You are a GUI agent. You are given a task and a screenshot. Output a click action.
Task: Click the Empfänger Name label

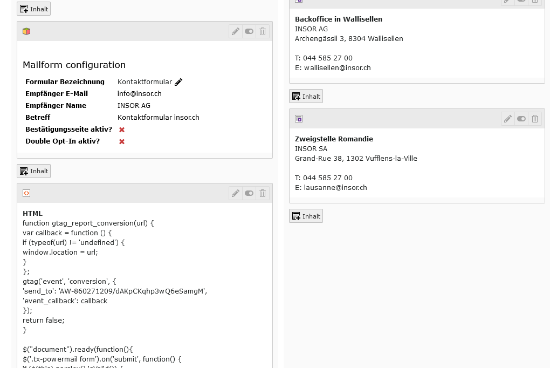(56, 106)
